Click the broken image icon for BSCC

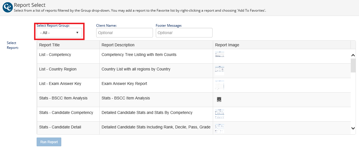click(x=219, y=99)
